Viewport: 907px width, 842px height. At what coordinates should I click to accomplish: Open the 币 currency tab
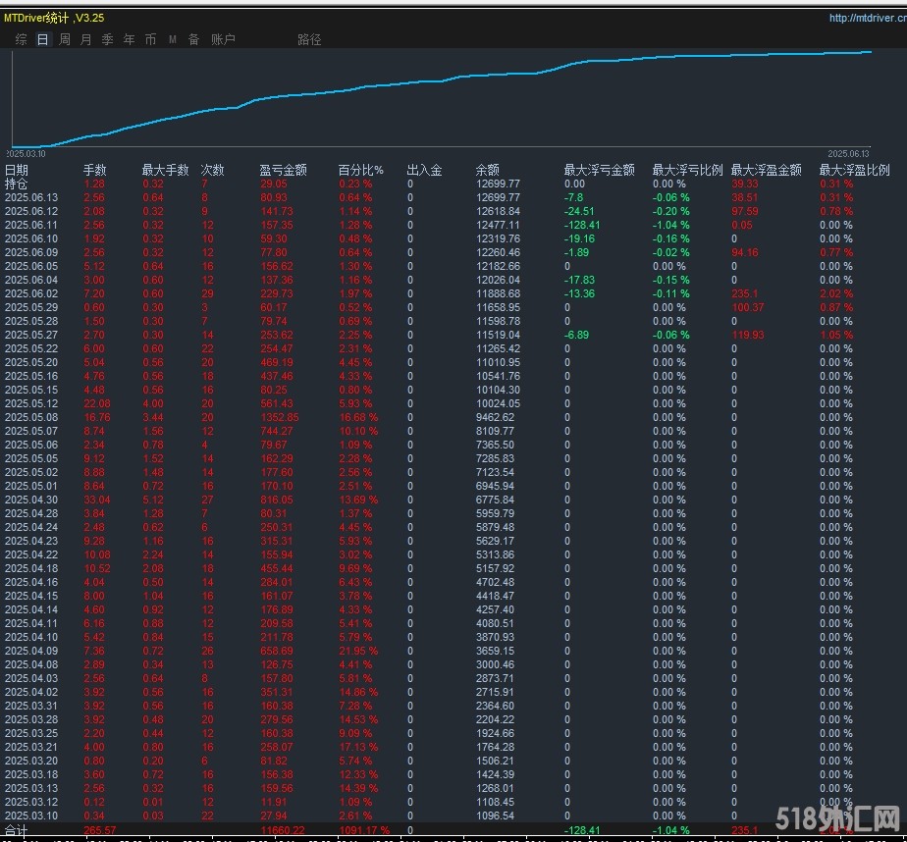pos(150,39)
